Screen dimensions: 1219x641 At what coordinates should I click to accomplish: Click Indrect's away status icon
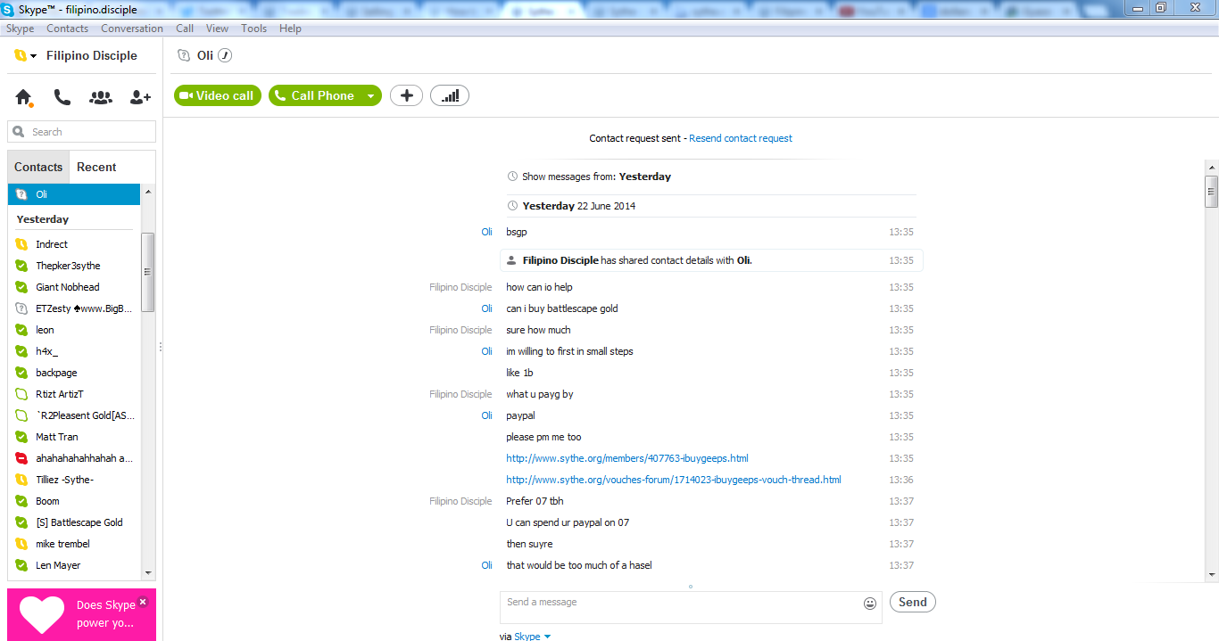[22, 244]
